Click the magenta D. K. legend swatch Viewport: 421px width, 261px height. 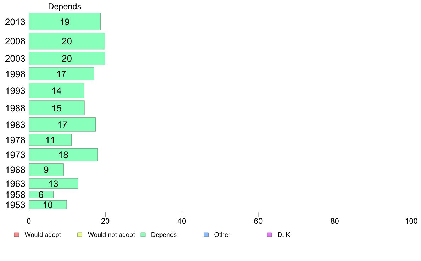coord(270,235)
